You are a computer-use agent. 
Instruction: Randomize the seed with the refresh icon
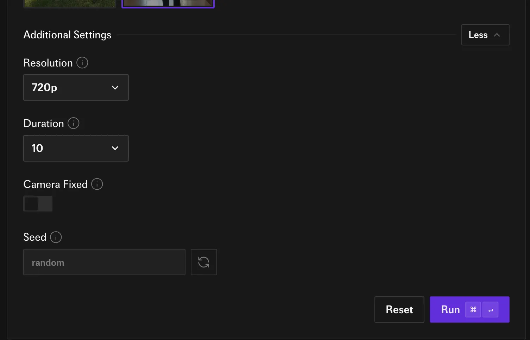[x=204, y=262]
